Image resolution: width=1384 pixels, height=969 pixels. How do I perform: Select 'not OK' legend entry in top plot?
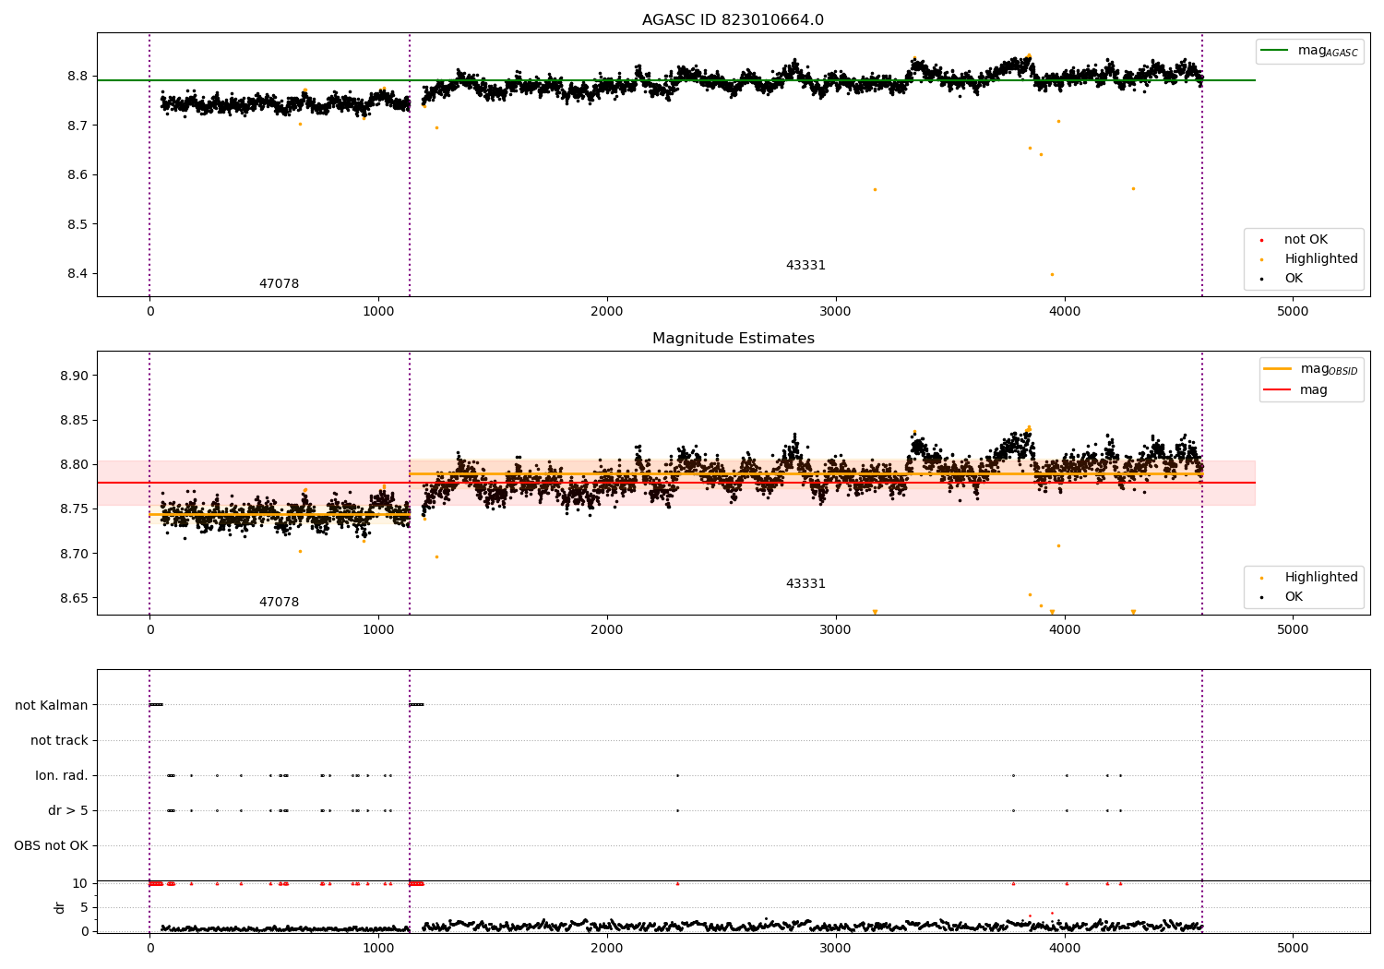coord(1306,240)
